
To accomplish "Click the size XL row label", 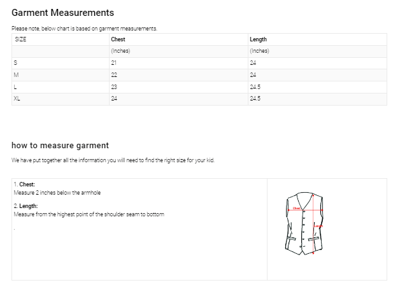I will click(x=17, y=99).
